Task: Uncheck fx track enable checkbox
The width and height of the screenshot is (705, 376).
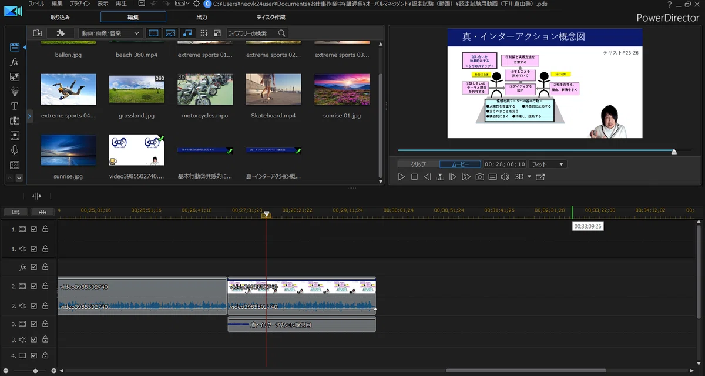Action: [34, 267]
